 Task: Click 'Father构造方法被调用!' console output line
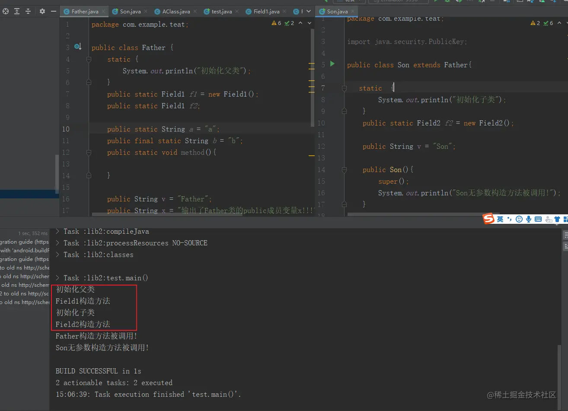click(96, 336)
